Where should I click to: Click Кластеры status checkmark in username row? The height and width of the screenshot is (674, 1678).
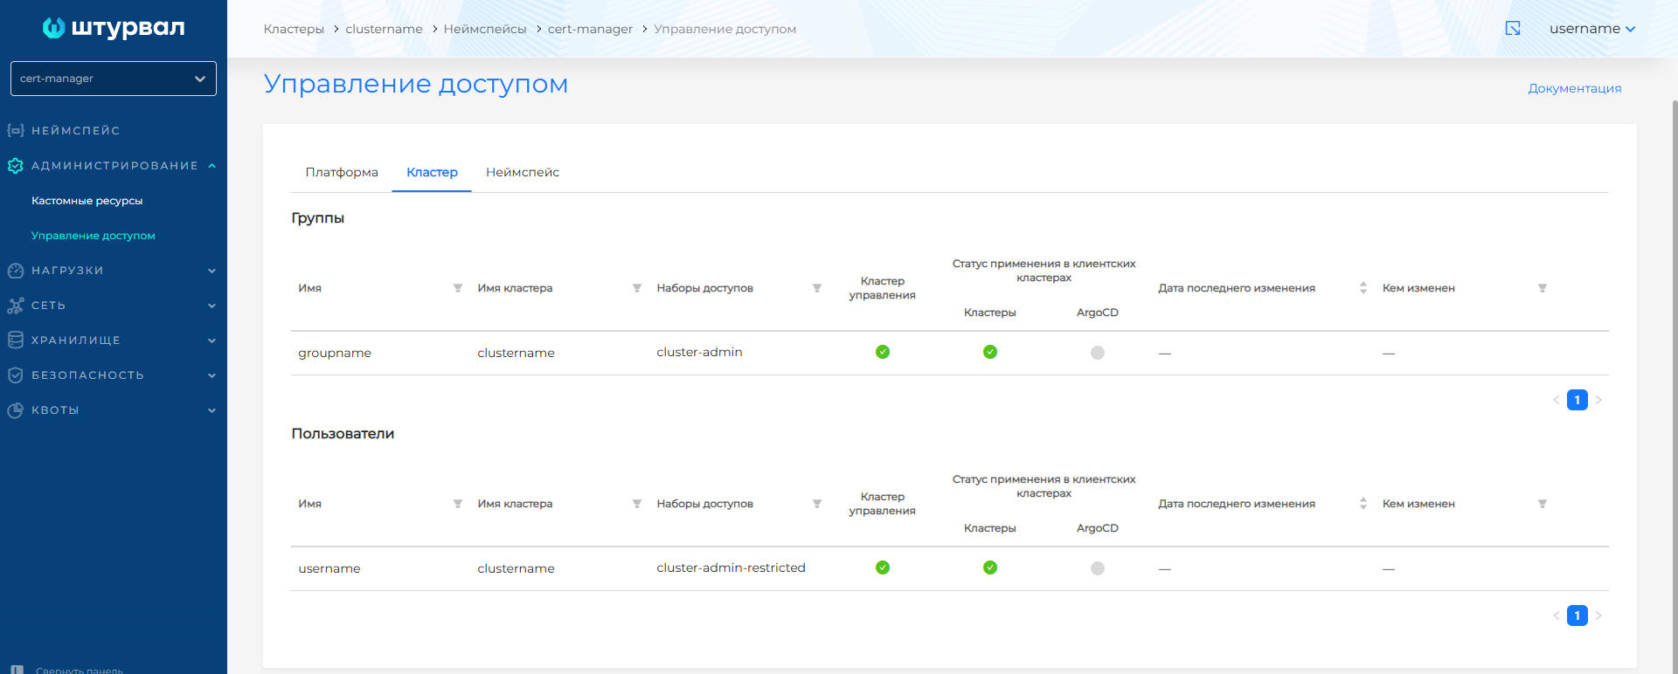point(990,567)
